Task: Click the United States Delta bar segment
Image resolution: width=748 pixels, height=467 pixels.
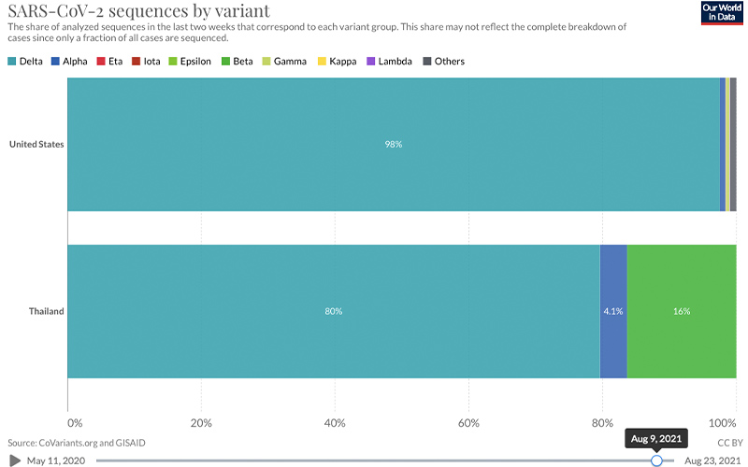Action: click(393, 145)
